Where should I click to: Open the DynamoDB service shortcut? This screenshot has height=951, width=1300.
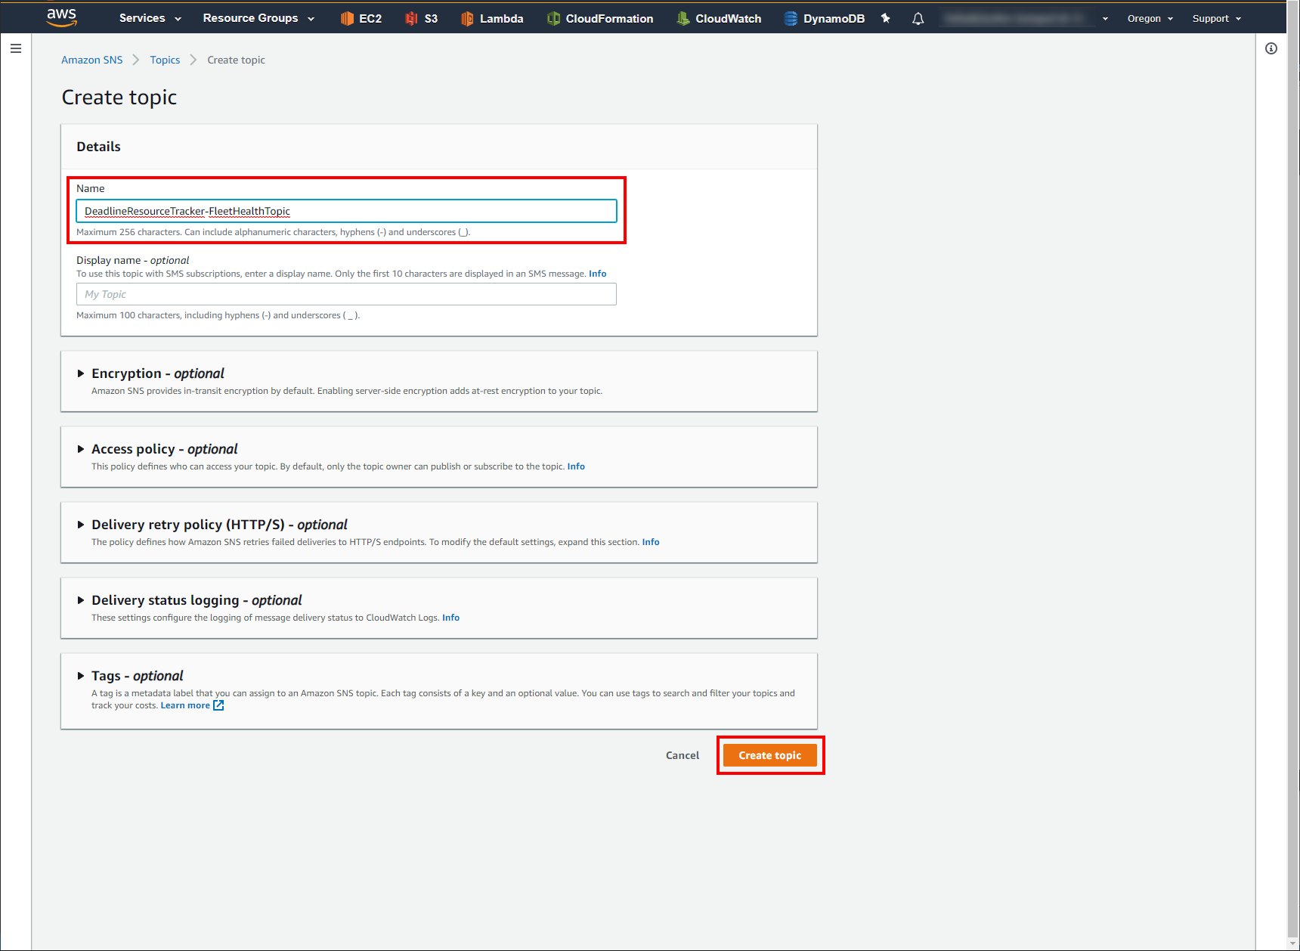(824, 19)
